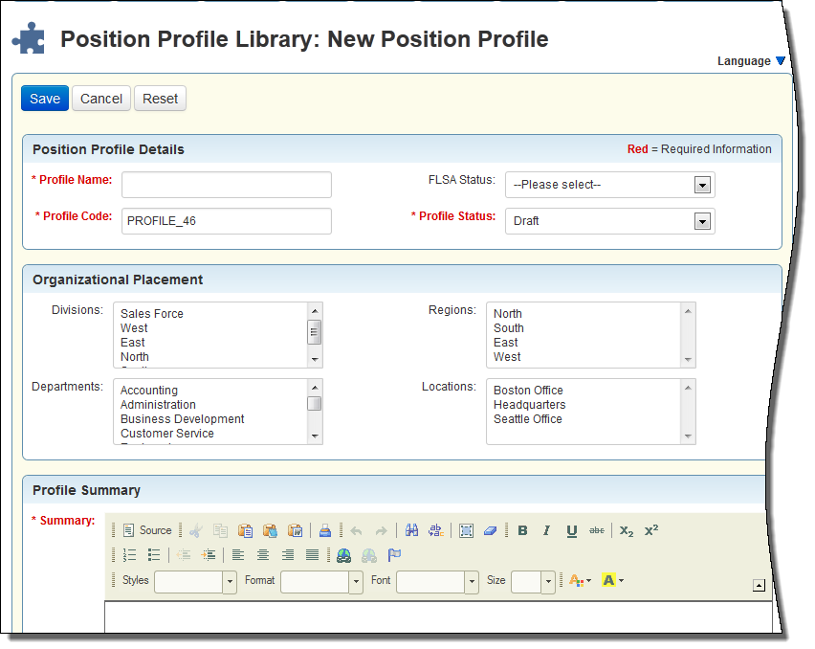Viewport: 815px width, 649px height.
Task: Justify text alignment
Action: coord(313,555)
